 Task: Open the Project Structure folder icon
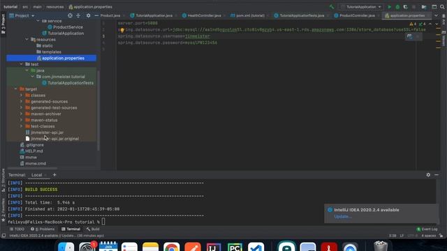click(424, 7)
